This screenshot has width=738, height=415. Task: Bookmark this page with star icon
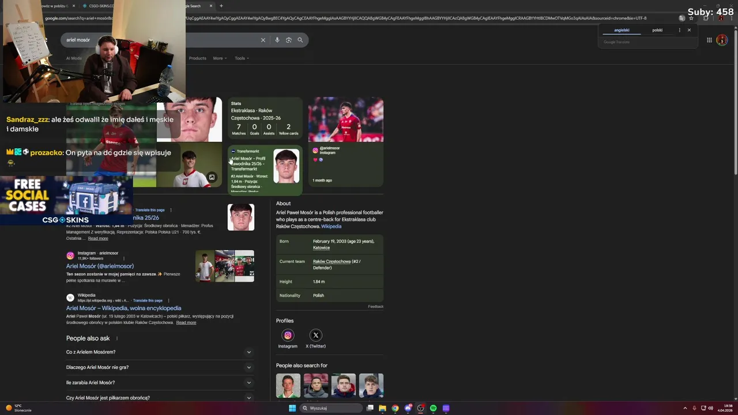[x=691, y=18]
